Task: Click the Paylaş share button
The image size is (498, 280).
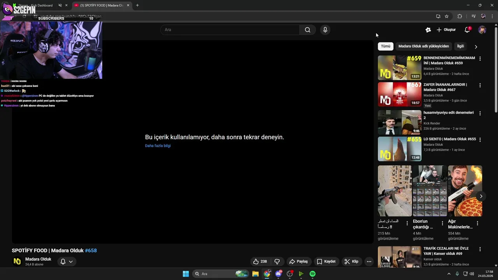Action: pyautogui.click(x=299, y=262)
